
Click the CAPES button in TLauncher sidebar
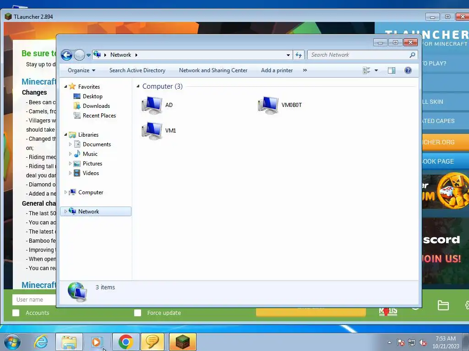445,121
